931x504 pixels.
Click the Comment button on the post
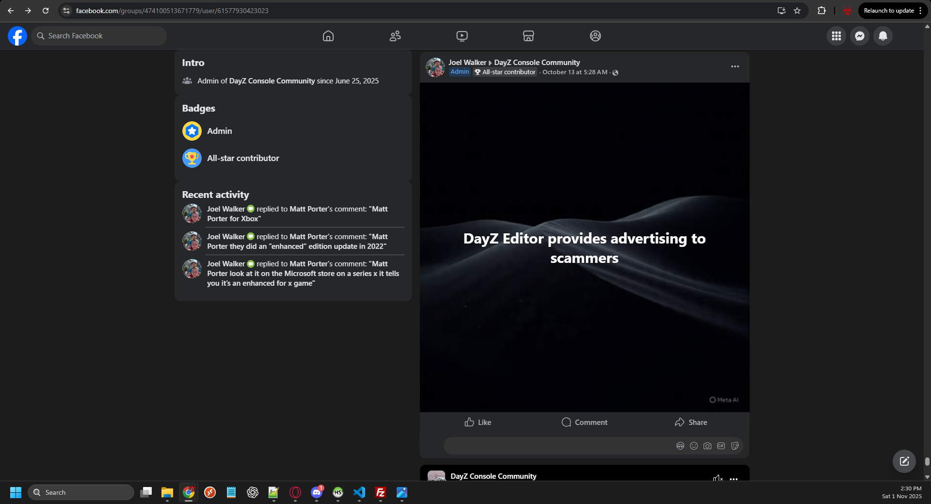coord(584,423)
